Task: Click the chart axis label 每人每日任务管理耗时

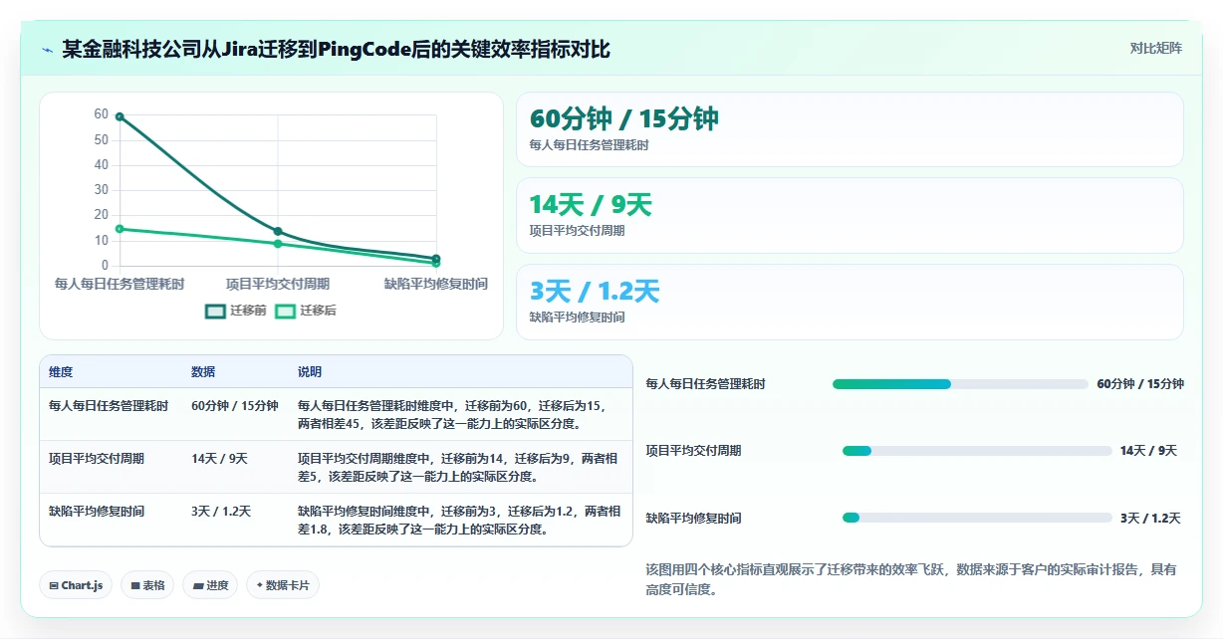Action: (x=120, y=284)
